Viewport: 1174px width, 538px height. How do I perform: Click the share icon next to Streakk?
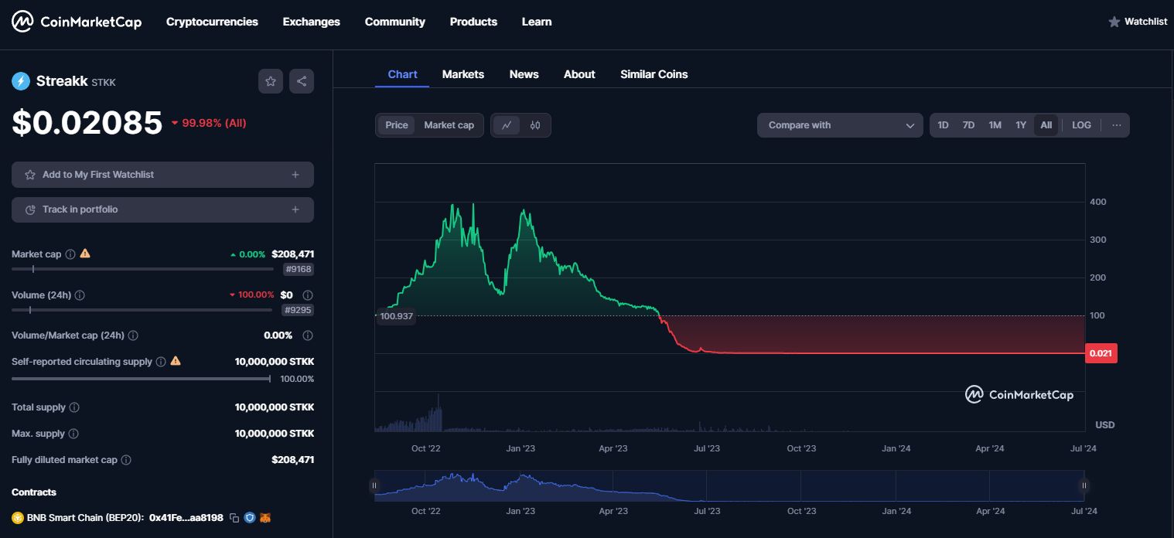(x=302, y=81)
